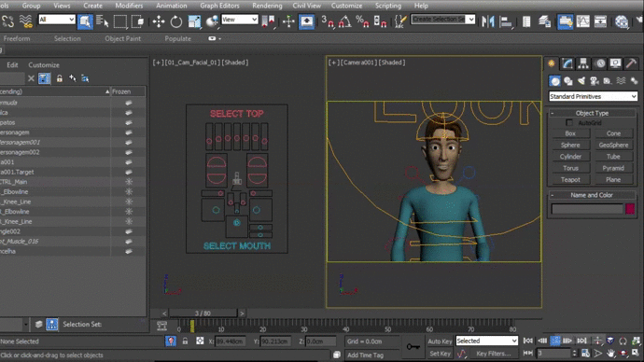Go to the animation start frame
Viewport: 644px width, 362px height.
point(527,341)
